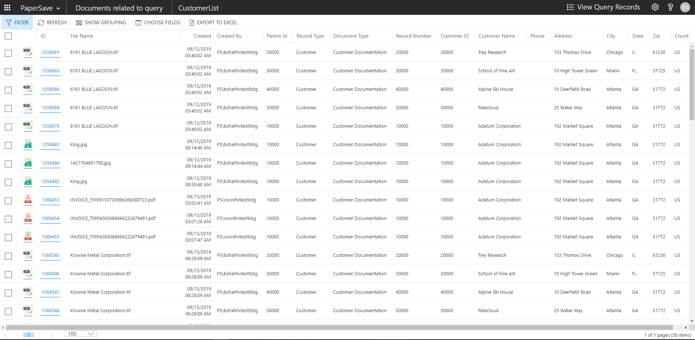Check the row checkbox for document 1358063

[x=8, y=71]
